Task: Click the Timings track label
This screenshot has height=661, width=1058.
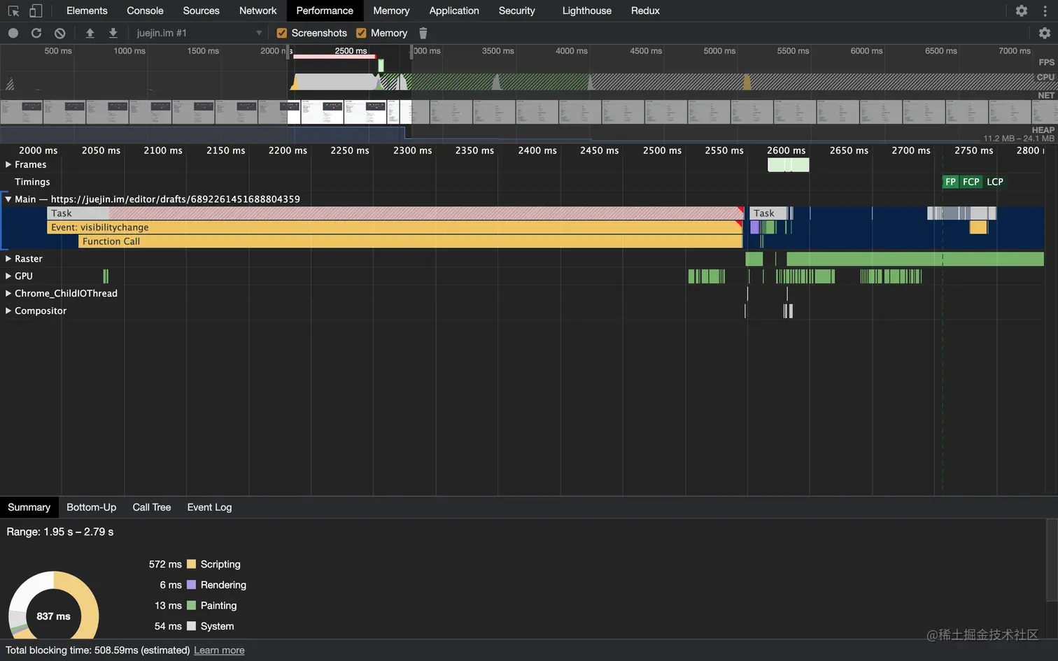Action: coord(32,182)
